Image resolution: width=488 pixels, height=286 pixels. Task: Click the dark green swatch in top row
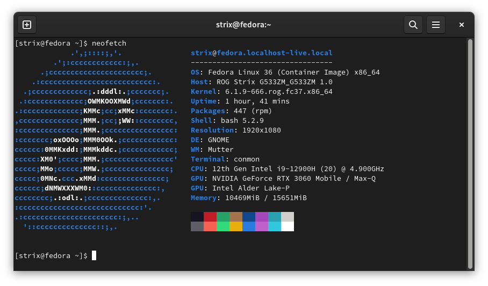(223, 217)
